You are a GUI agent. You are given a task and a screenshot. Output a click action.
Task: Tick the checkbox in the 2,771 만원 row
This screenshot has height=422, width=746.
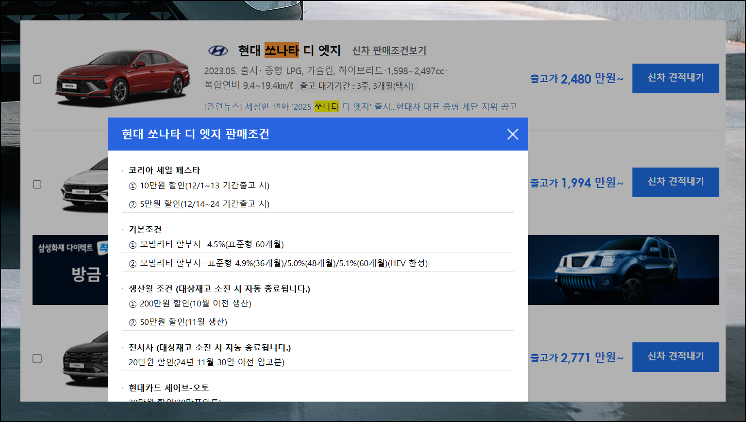[x=37, y=358]
